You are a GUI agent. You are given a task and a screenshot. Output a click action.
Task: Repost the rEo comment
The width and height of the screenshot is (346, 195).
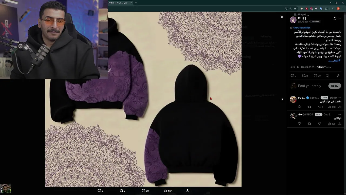(310, 124)
